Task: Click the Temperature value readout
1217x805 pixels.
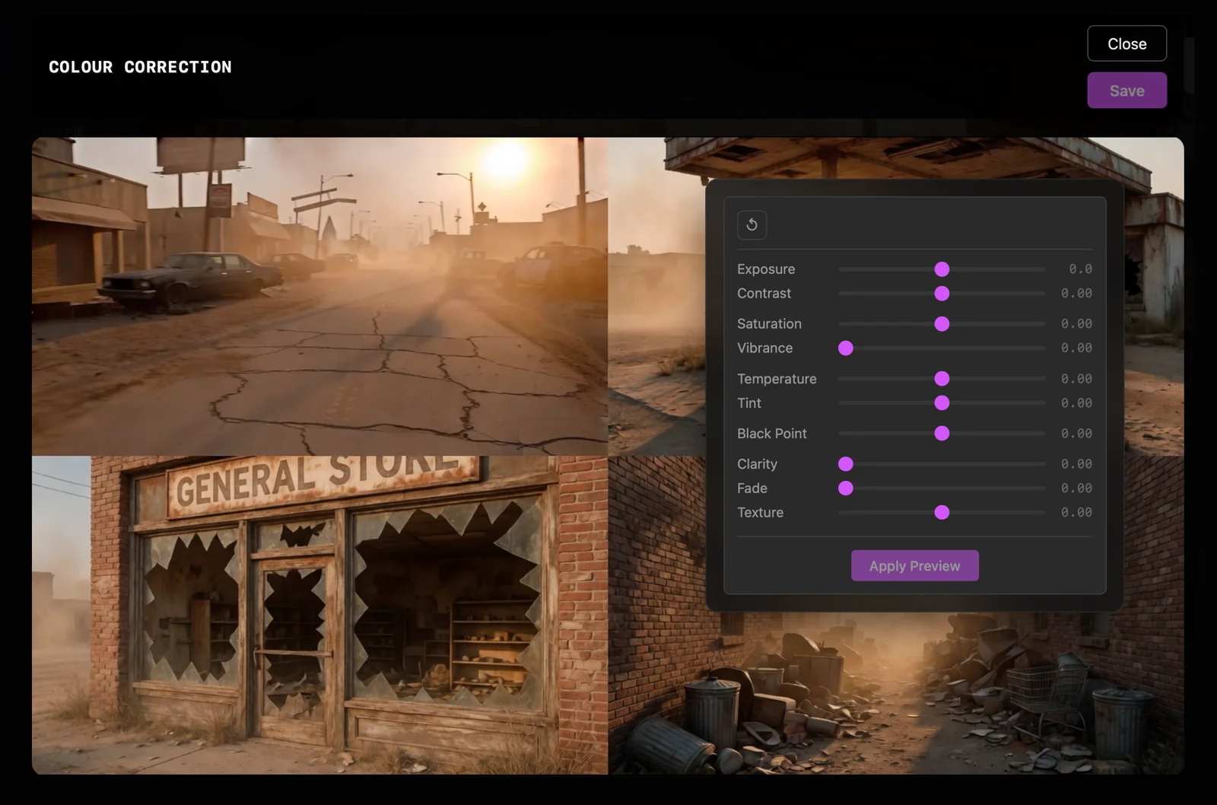Action: coord(1076,379)
